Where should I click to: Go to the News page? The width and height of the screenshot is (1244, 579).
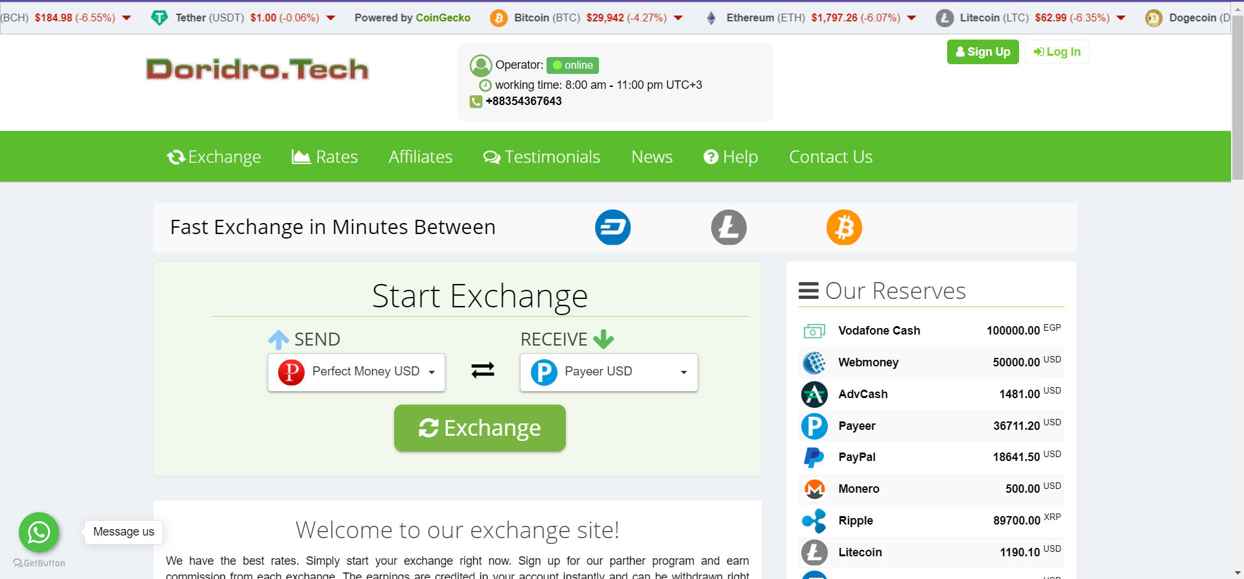(652, 157)
